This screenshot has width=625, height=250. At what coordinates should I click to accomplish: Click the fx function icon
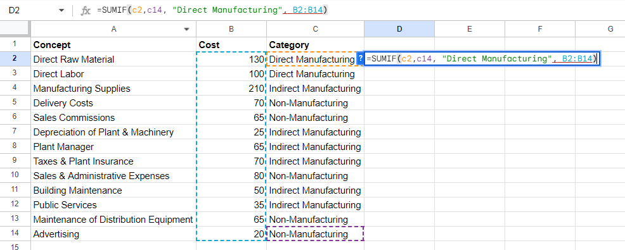point(86,11)
